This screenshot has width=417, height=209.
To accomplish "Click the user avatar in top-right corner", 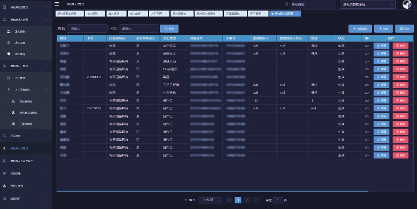I will (407, 5).
